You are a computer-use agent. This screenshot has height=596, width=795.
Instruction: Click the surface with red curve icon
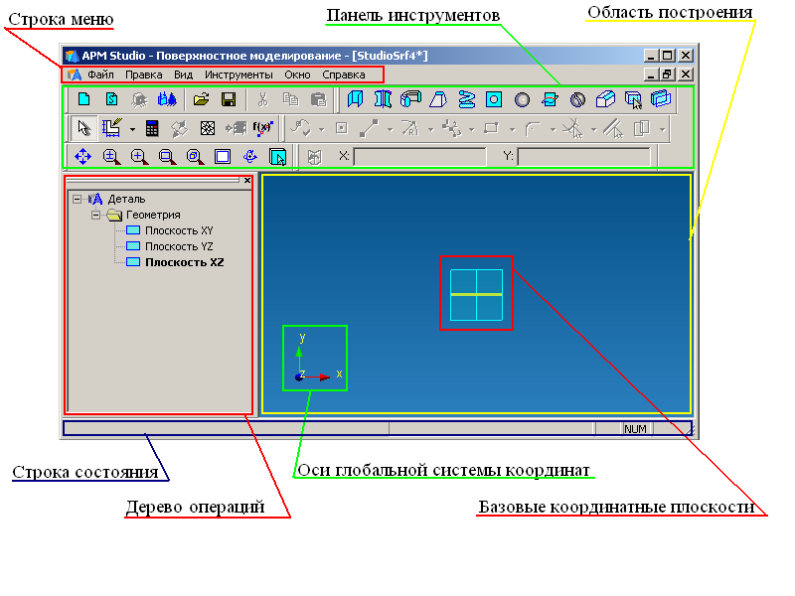click(550, 99)
